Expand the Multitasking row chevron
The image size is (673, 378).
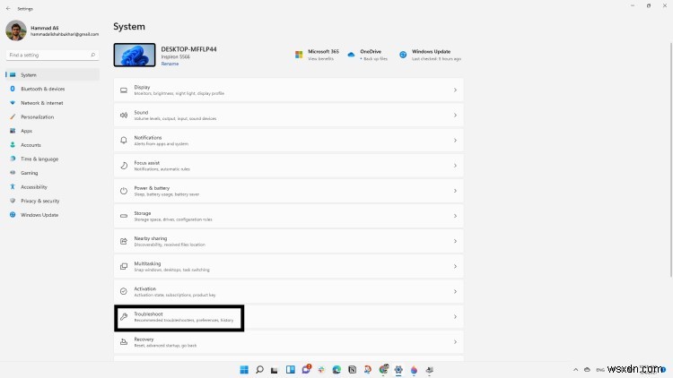[455, 266]
